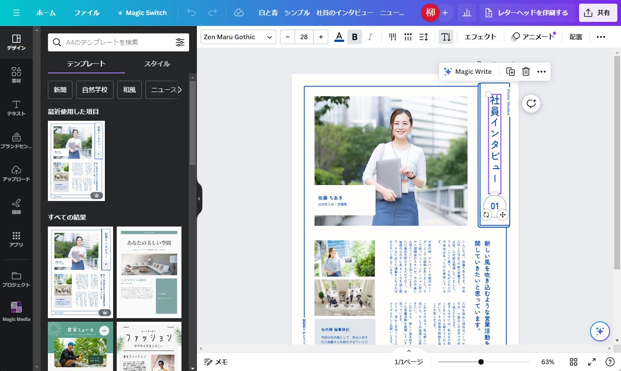Click the レターヘッドを印刷する button

(x=527, y=13)
